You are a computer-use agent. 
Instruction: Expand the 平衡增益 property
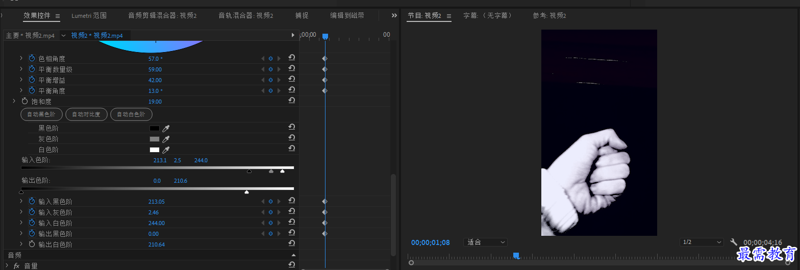click(x=21, y=80)
